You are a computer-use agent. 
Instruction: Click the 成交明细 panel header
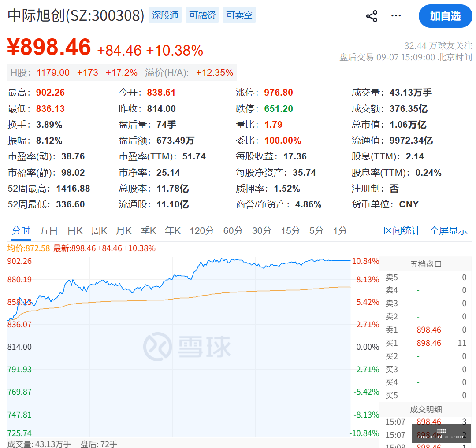pyautogui.click(x=426, y=410)
